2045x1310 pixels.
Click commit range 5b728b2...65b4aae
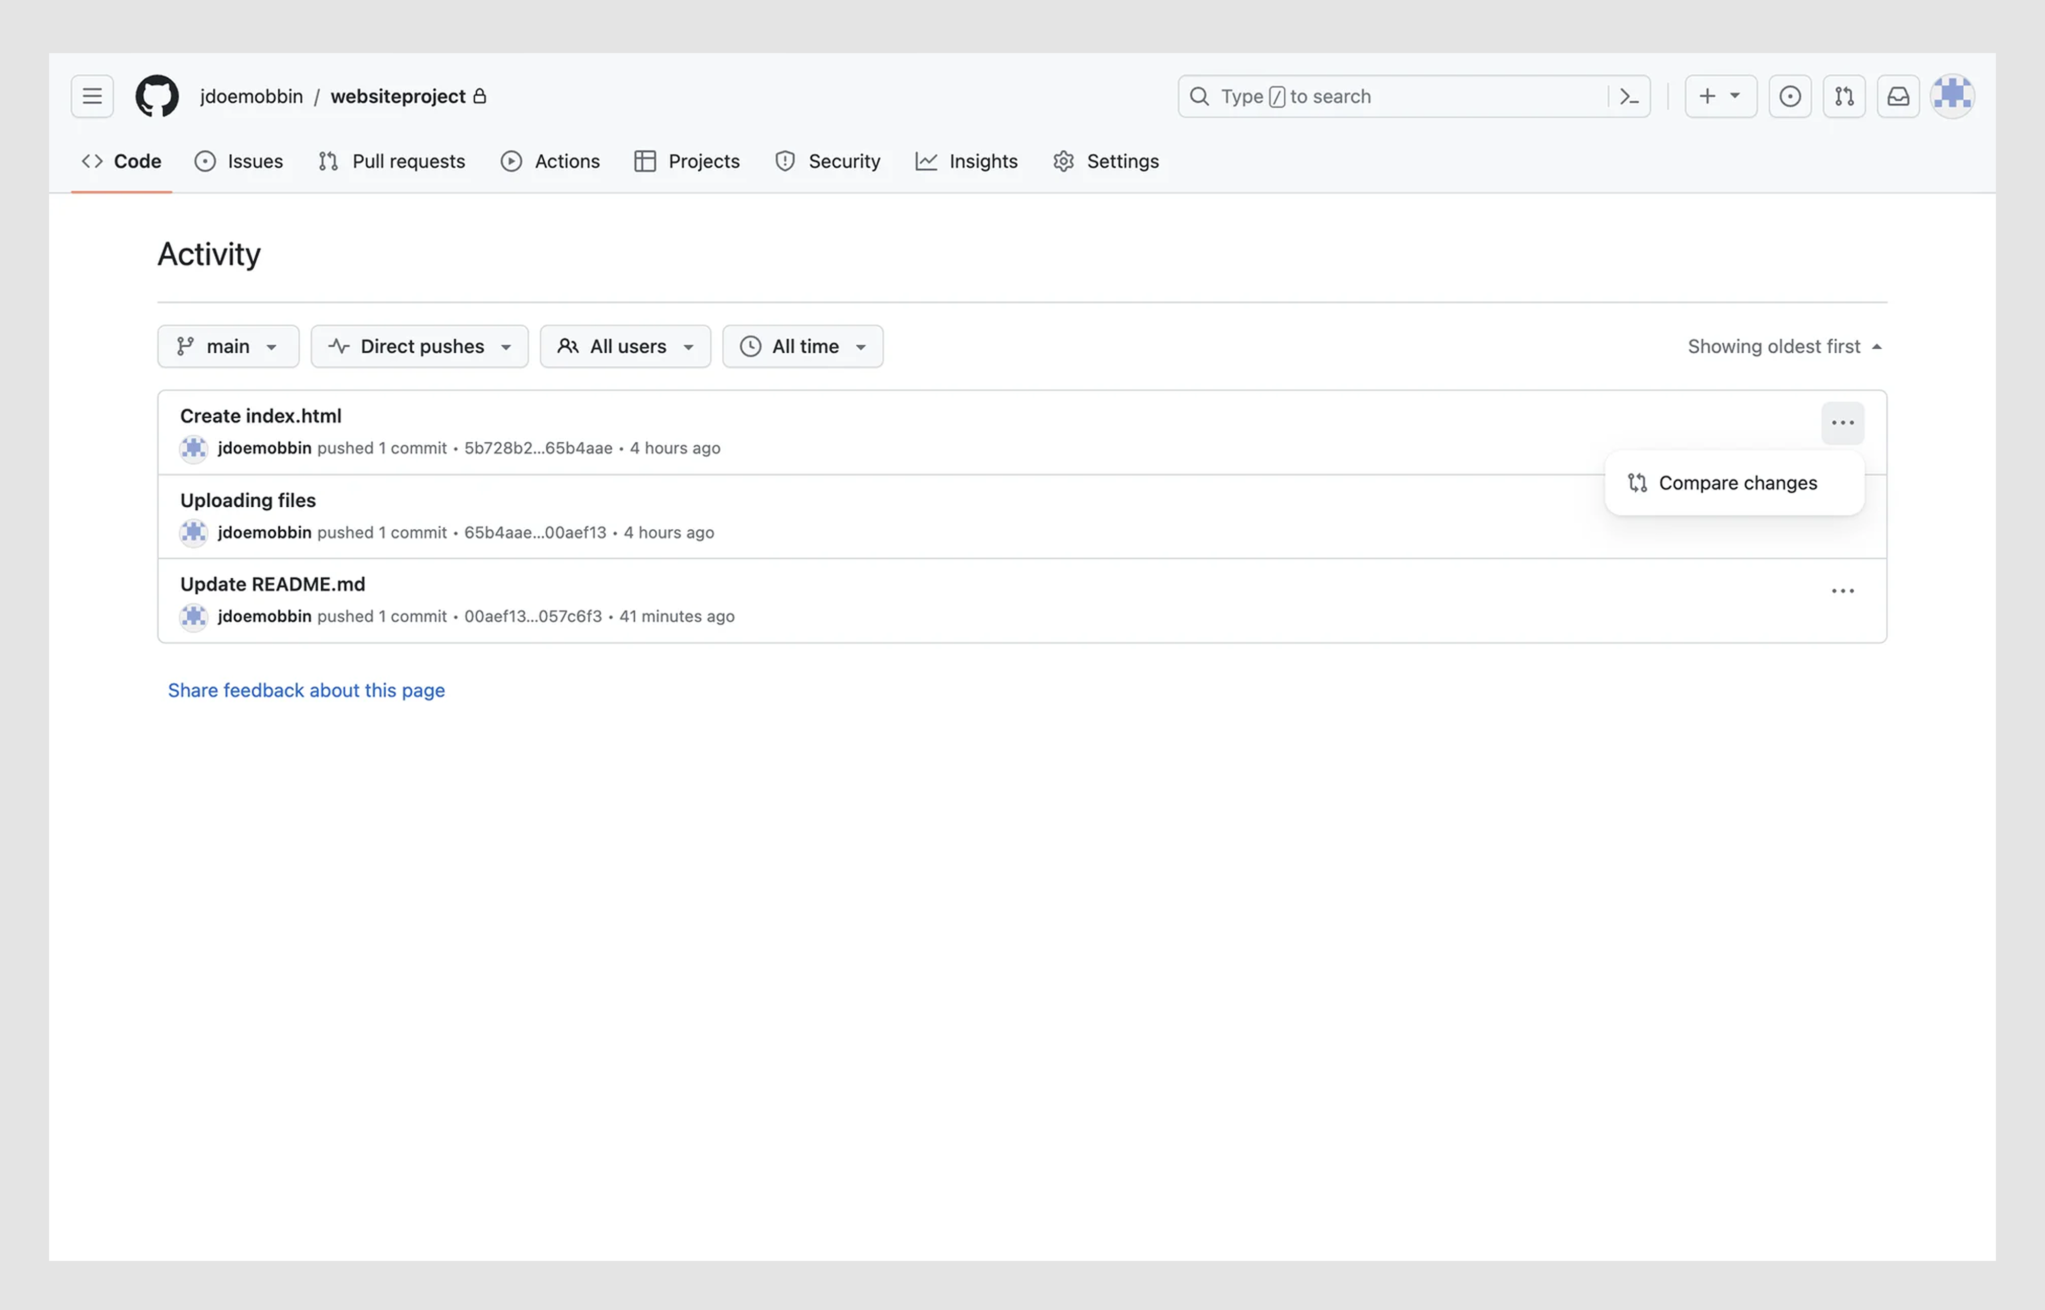[538, 448]
